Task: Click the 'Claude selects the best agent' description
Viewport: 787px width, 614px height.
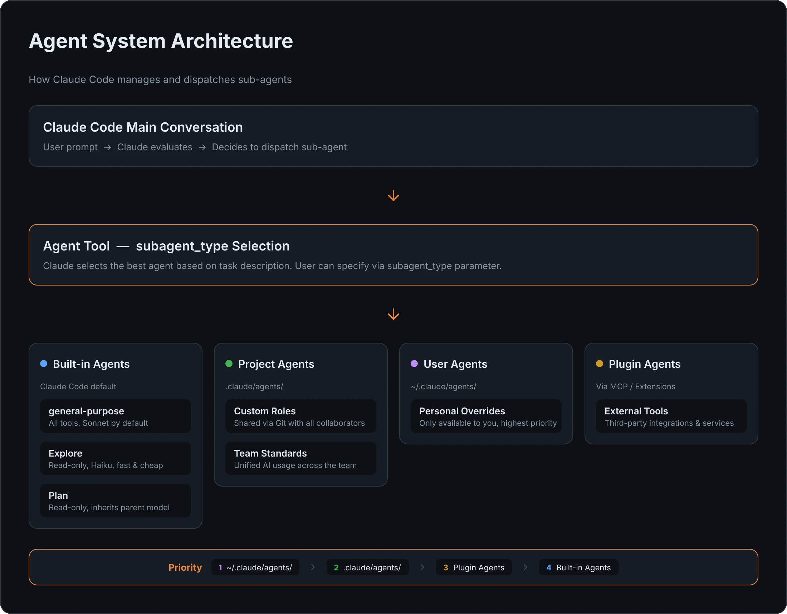Action: coord(273,266)
